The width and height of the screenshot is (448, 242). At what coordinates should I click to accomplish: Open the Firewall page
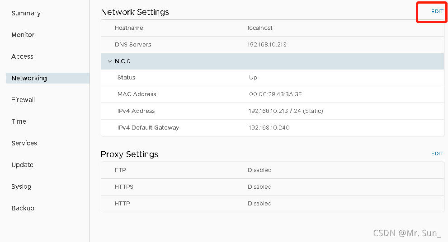[x=23, y=100]
